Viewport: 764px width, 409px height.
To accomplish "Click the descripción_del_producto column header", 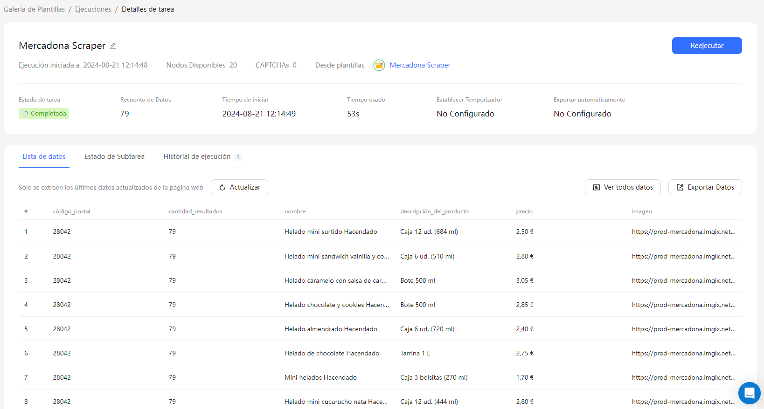I will pos(434,211).
